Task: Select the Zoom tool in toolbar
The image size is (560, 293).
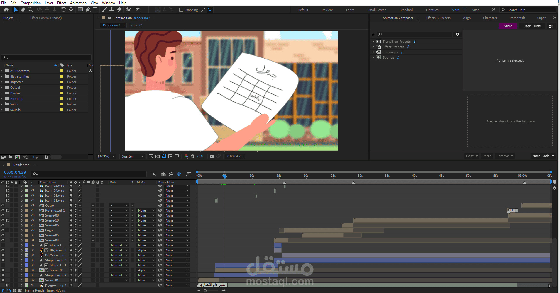Action: click(x=30, y=10)
